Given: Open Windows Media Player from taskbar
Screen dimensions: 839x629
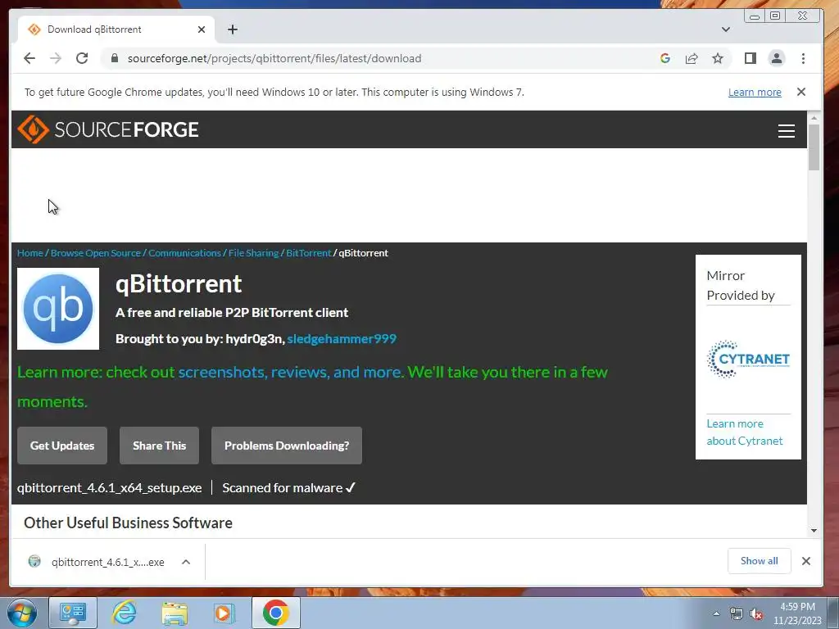Looking at the screenshot, I should pos(224,613).
